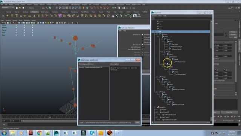Toggle Set FullBodyIK keys checkbox
241x136 pixels.
[142, 49]
